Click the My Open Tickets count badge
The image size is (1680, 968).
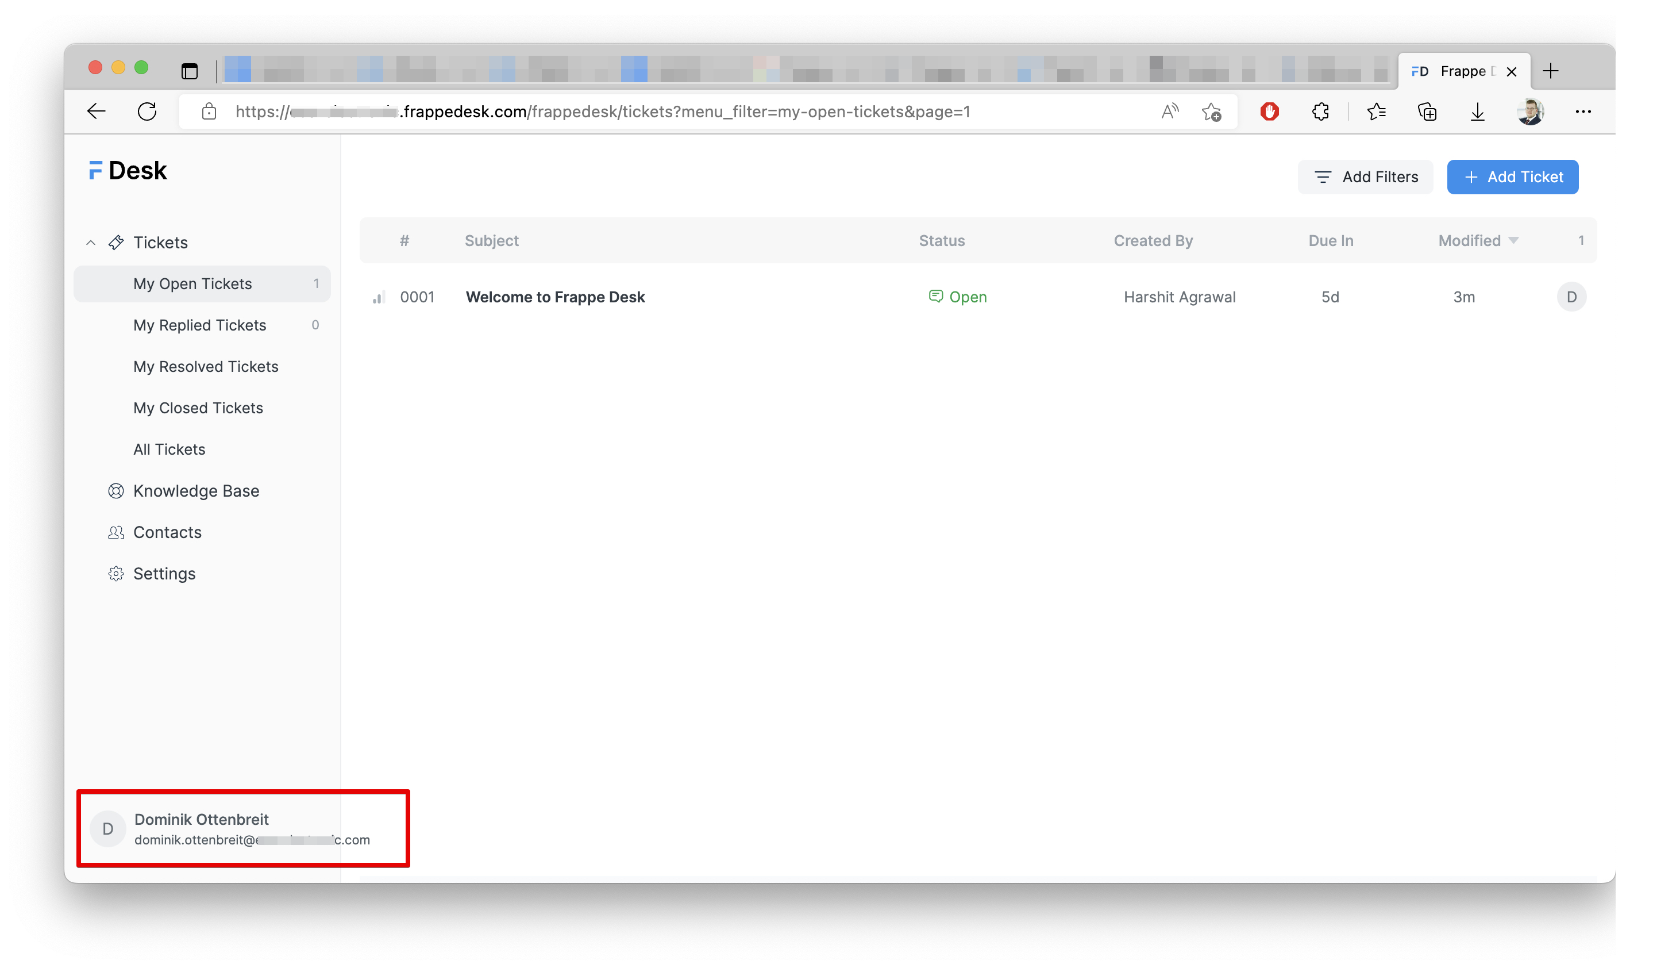point(317,283)
